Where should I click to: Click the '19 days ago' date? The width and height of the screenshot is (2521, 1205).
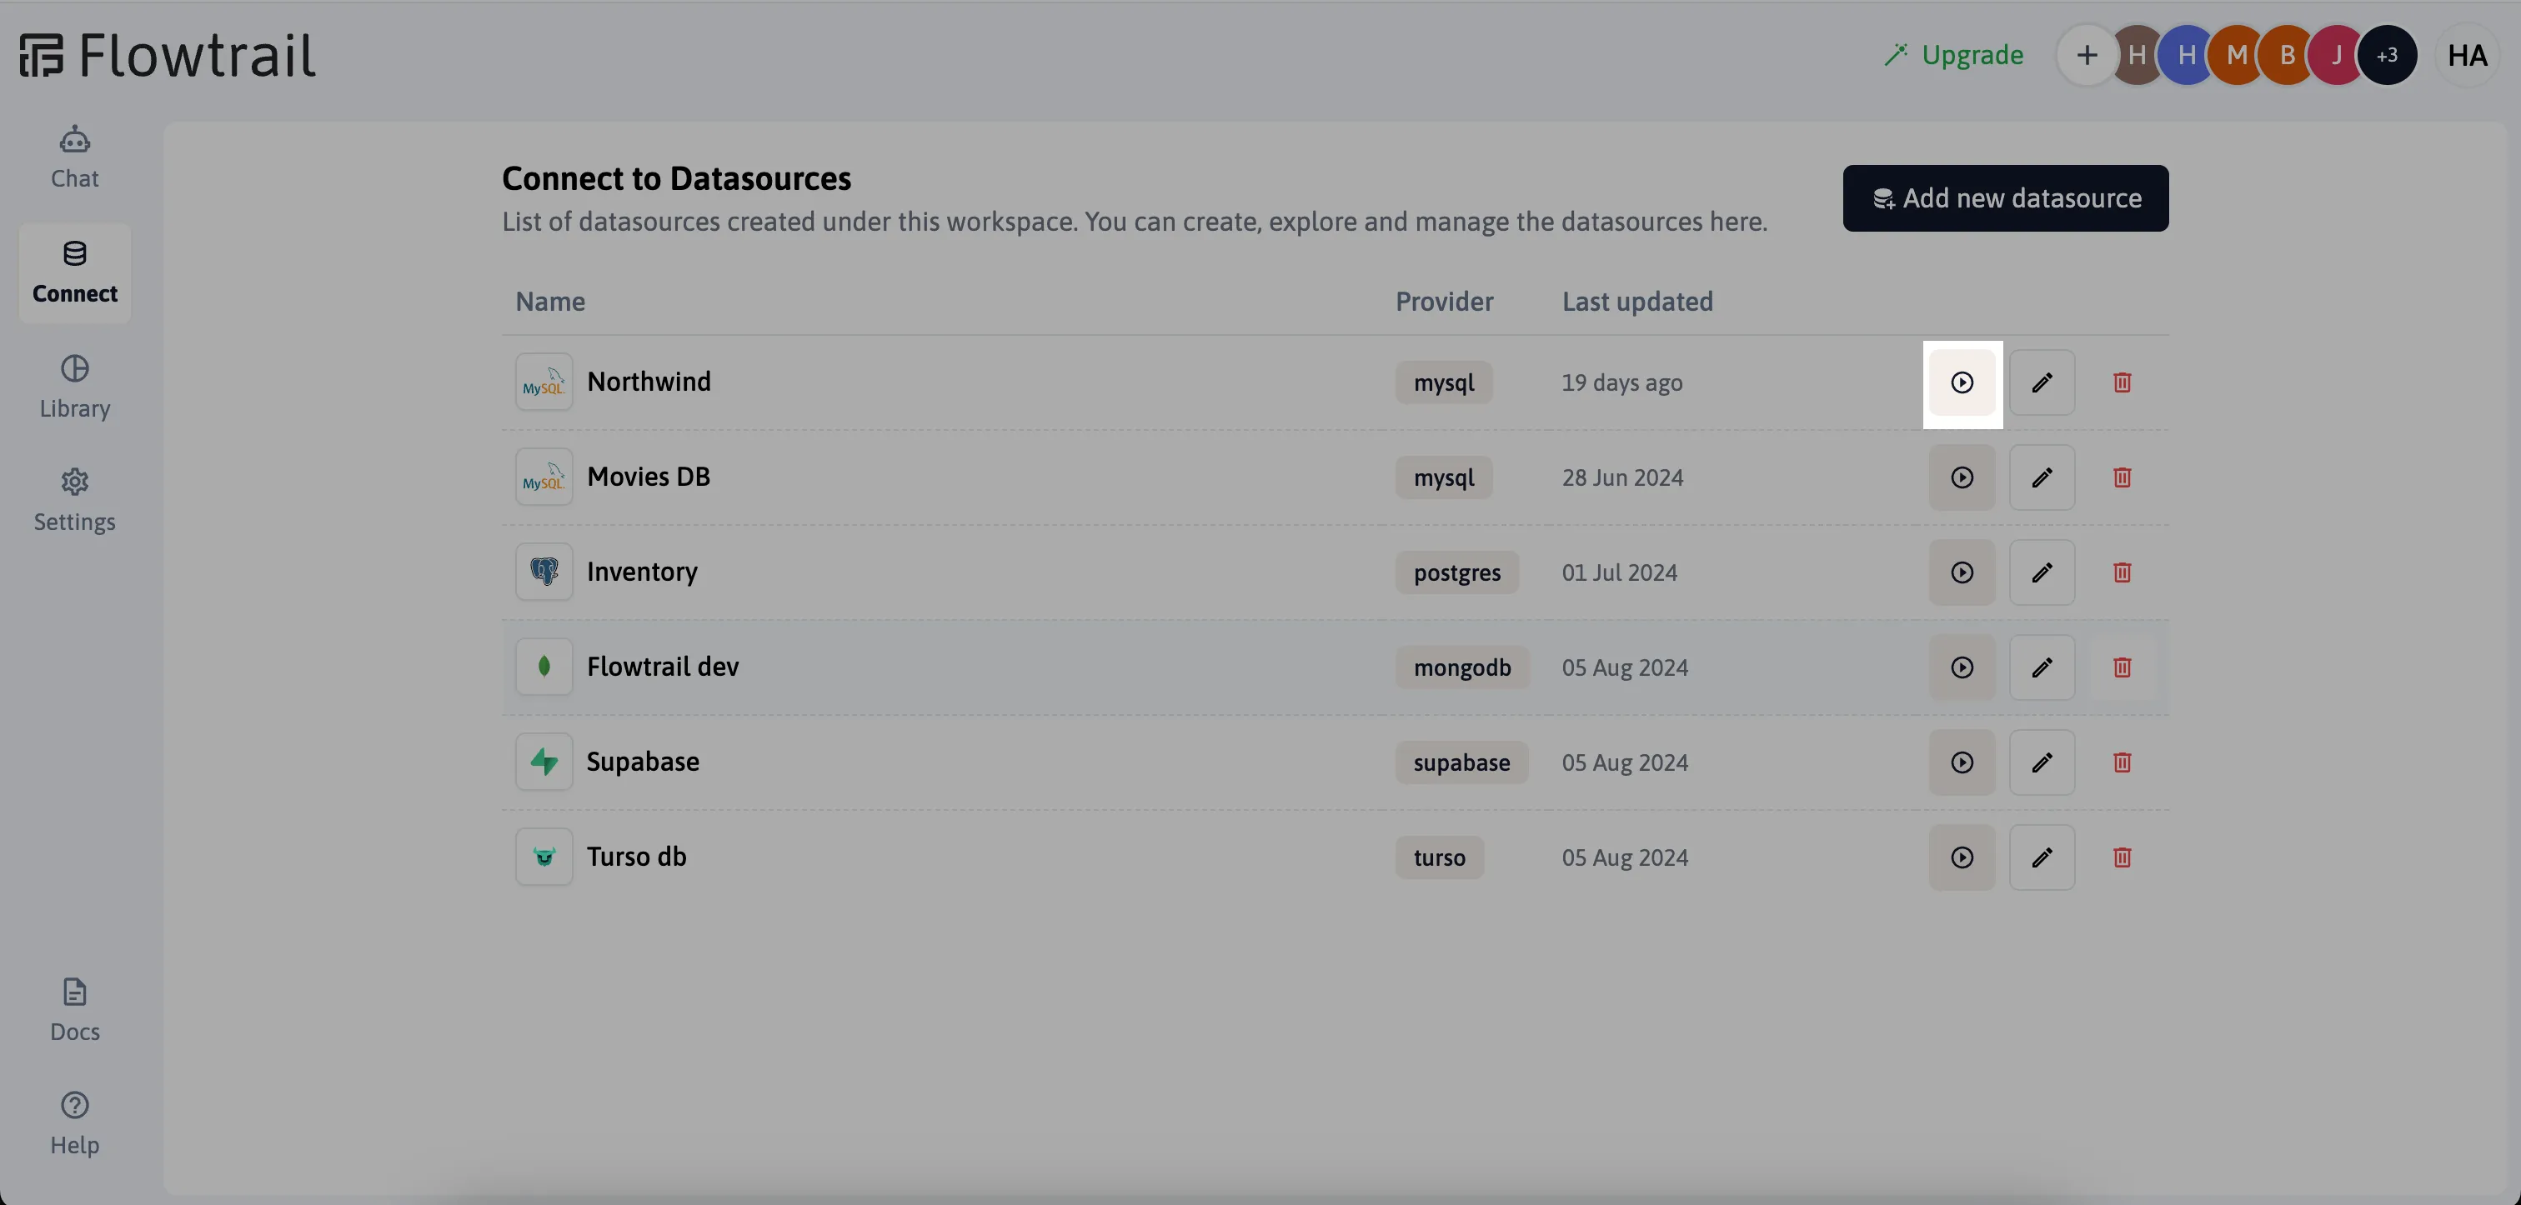pyautogui.click(x=1621, y=382)
